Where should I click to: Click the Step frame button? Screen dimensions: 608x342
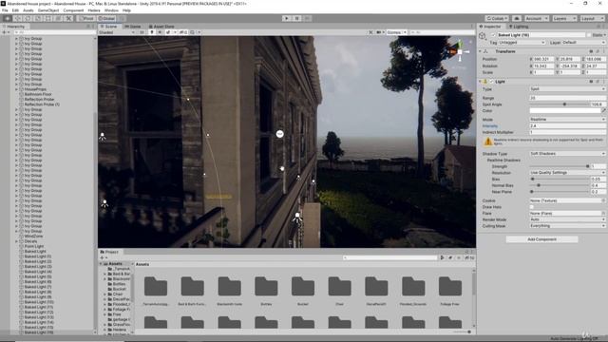(x=307, y=18)
